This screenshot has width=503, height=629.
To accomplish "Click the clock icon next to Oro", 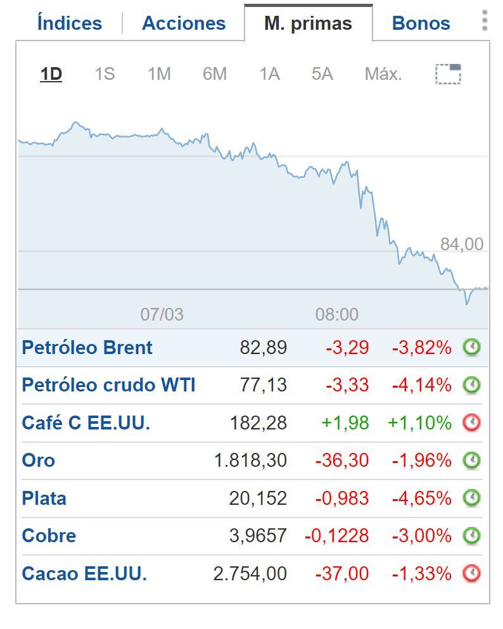I will tap(474, 461).
